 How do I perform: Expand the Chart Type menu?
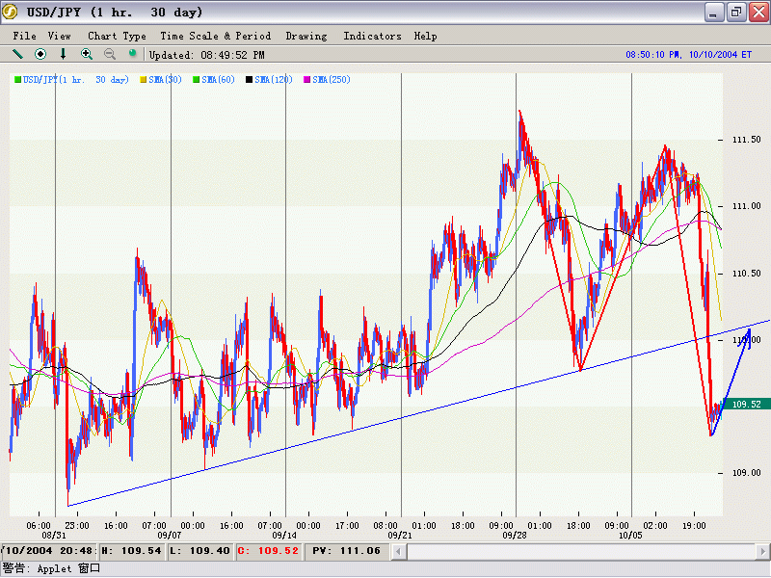(117, 36)
